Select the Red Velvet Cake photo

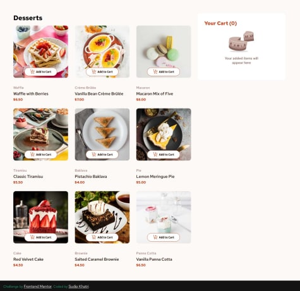point(40,217)
